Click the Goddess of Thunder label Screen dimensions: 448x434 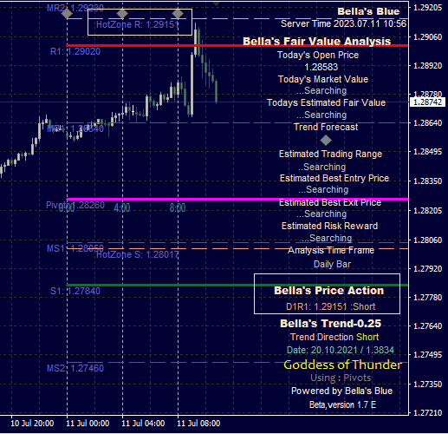coord(342,365)
